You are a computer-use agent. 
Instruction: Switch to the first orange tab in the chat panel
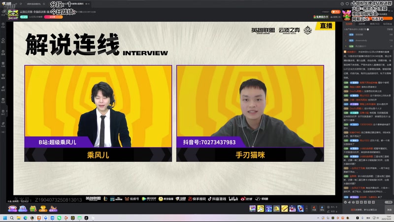point(349,24)
